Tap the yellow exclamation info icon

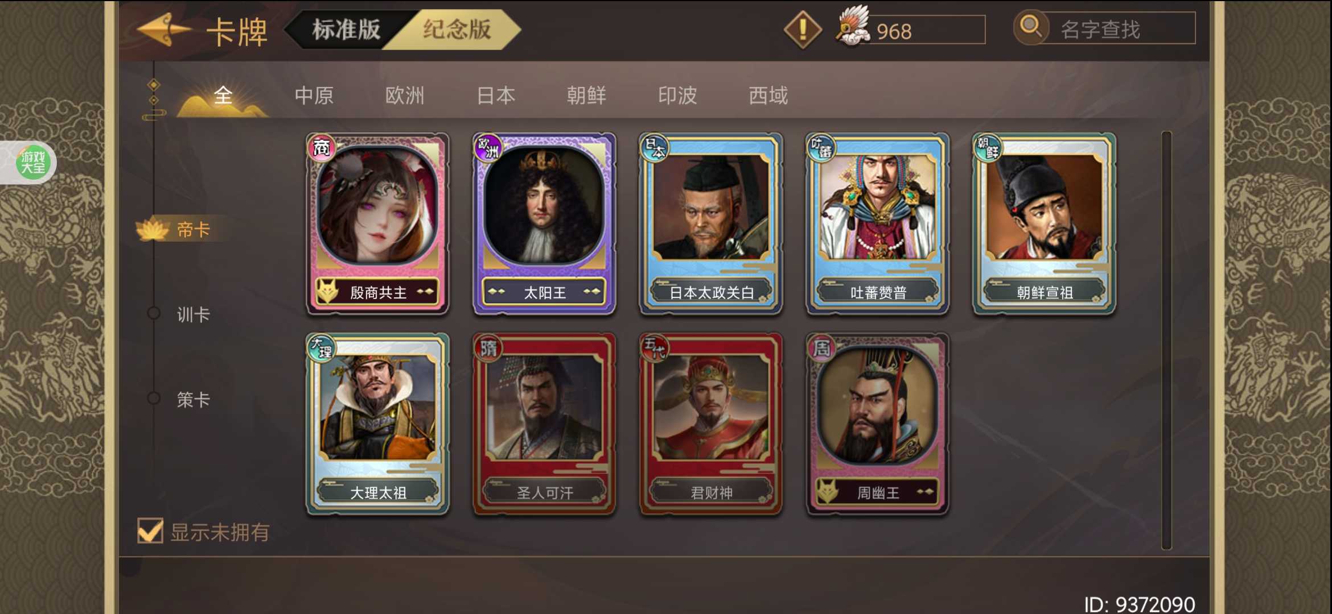point(803,30)
